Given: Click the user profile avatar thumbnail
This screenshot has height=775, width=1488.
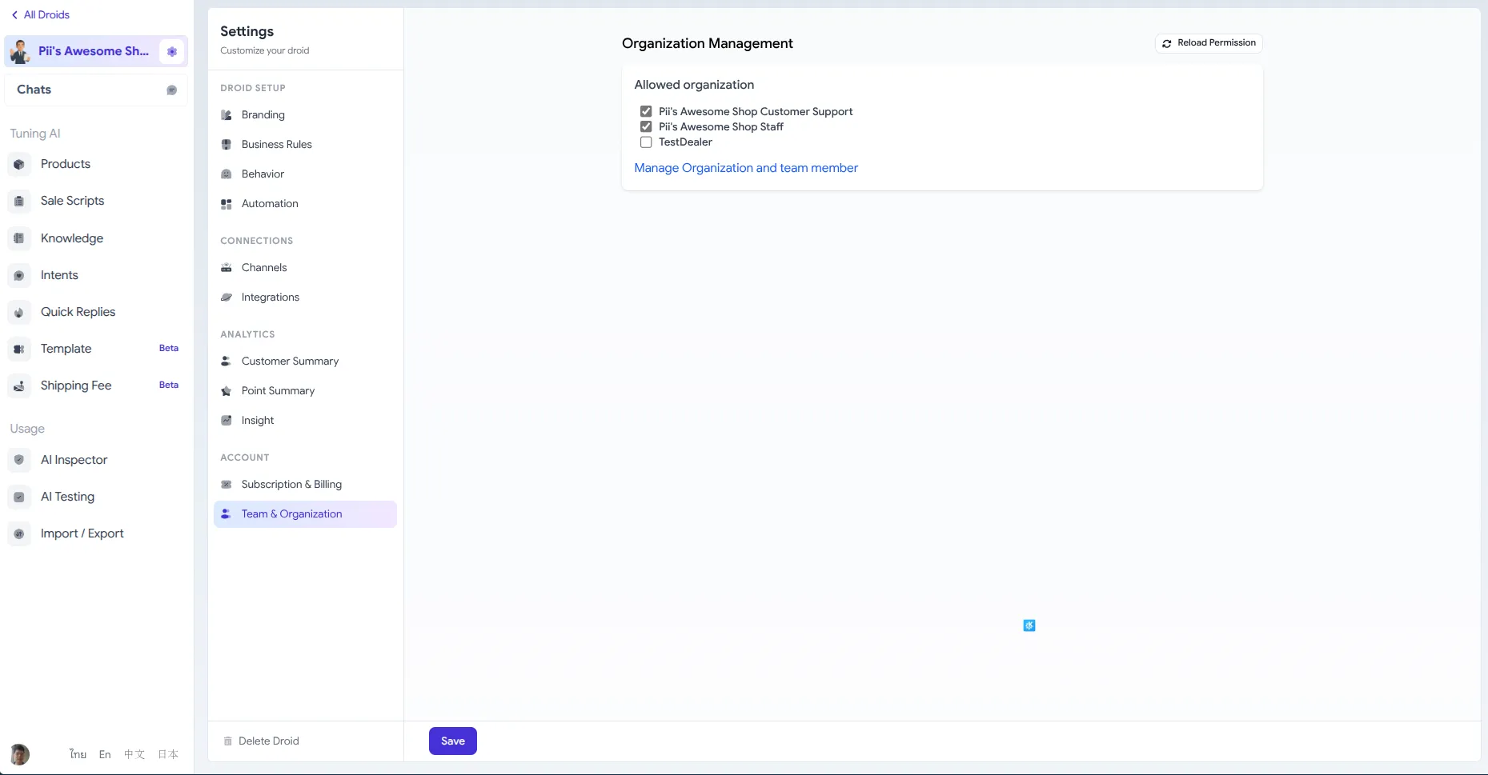Looking at the screenshot, I should [20, 754].
